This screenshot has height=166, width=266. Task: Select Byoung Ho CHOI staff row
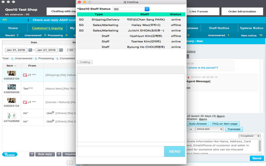pos(131,47)
